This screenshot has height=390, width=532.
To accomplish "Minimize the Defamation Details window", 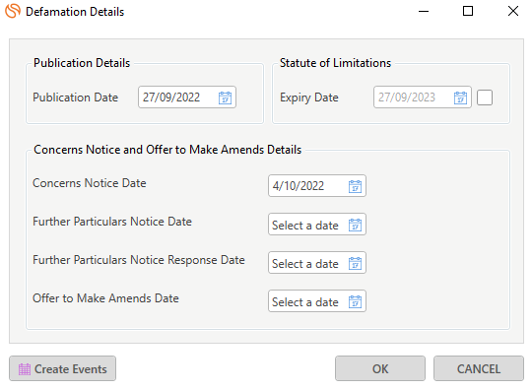I will pos(424,11).
